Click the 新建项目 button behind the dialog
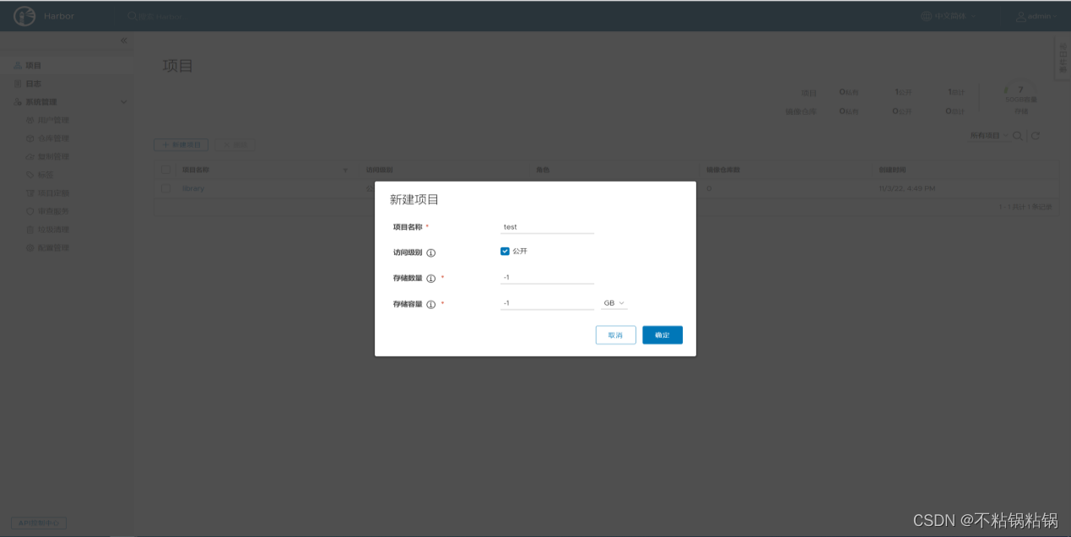The width and height of the screenshot is (1071, 537). click(x=181, y=145)
